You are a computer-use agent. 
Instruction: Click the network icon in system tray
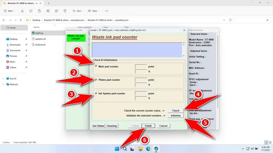pyautogui.click(x=248, y=149)
